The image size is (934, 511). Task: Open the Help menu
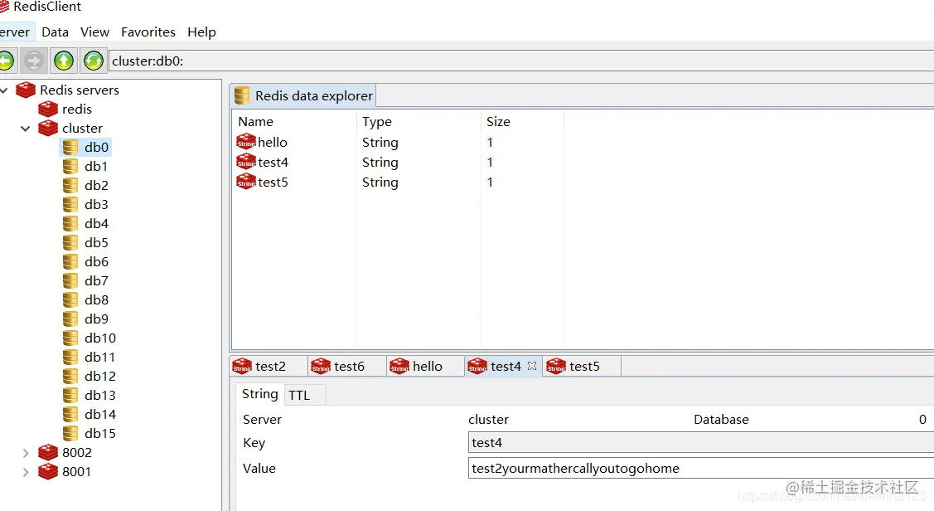coord(201,32)
